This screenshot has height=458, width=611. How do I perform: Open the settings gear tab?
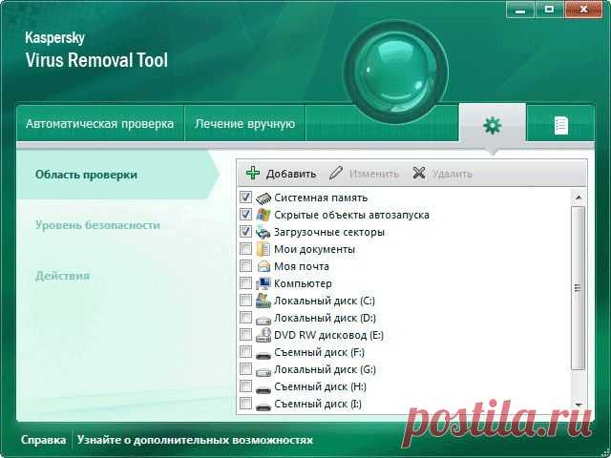click(x=493, y=125)
